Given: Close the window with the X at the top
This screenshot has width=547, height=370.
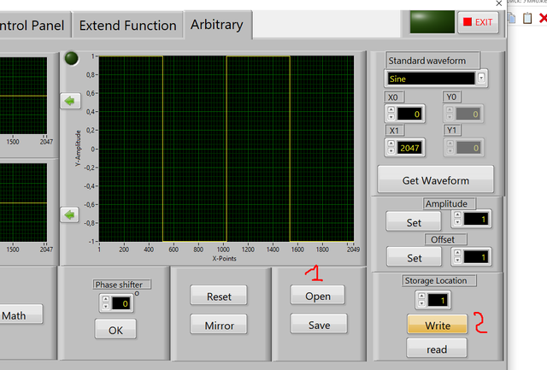Looking at the screenshot, I should (499, 3).
